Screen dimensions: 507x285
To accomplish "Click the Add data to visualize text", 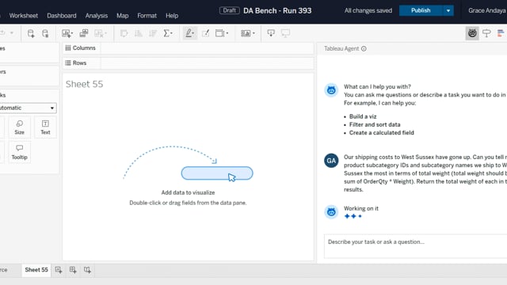I will [188, 192].
